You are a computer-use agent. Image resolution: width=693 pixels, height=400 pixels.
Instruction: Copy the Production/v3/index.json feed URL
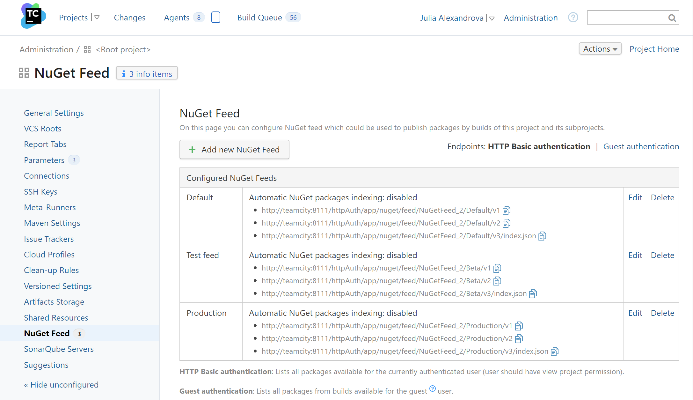point(555,352)
